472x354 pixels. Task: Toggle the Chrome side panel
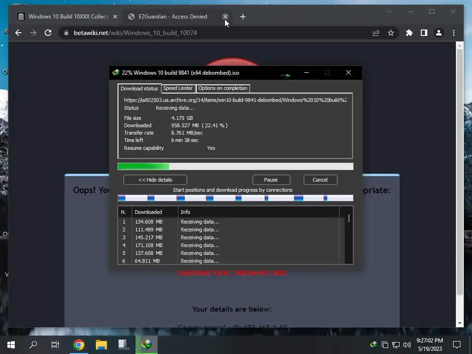tap(424, 33)
